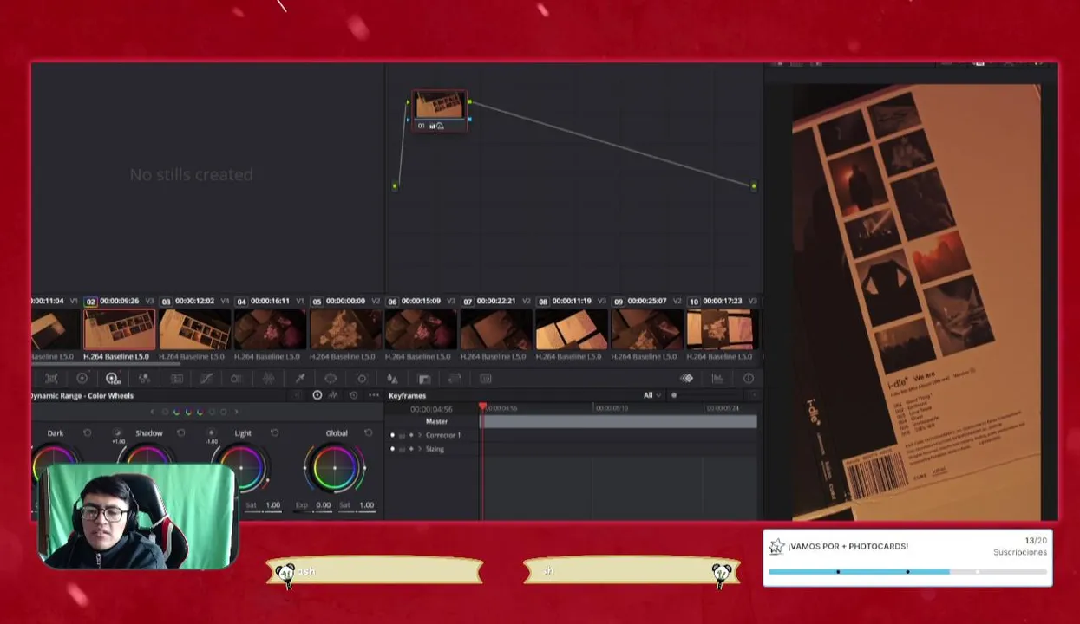The image size is (1080, 624).
Task: Reset the Dark wheel
Action: 87,432
